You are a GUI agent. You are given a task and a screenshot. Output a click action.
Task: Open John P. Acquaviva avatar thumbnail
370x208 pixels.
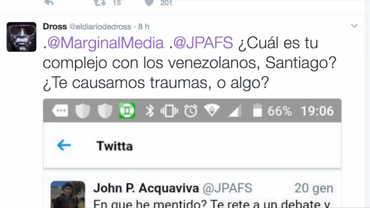[x=68, y=194]
